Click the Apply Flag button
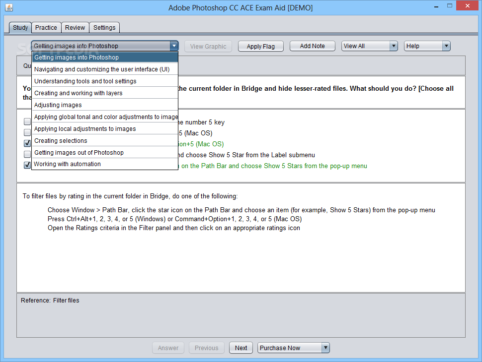 pos(261,46)
